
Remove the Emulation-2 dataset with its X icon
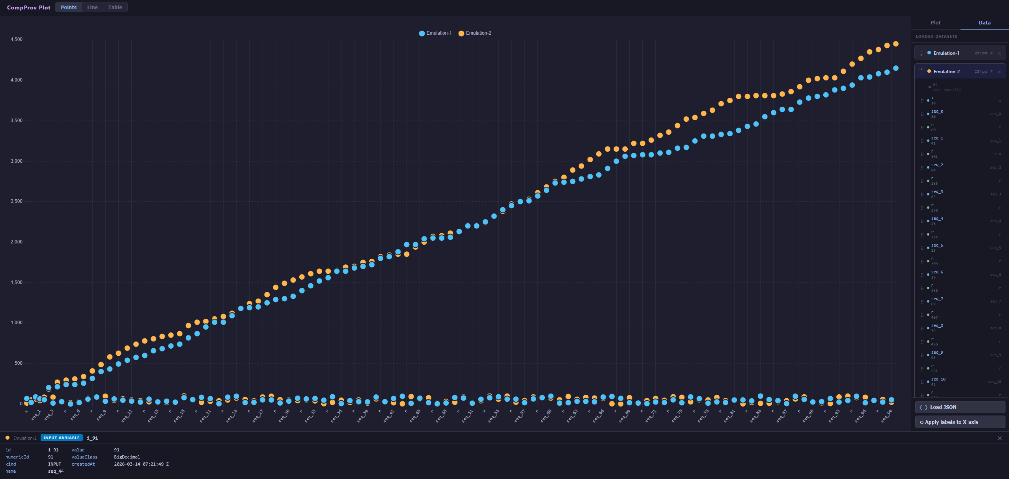click(999, 72)
